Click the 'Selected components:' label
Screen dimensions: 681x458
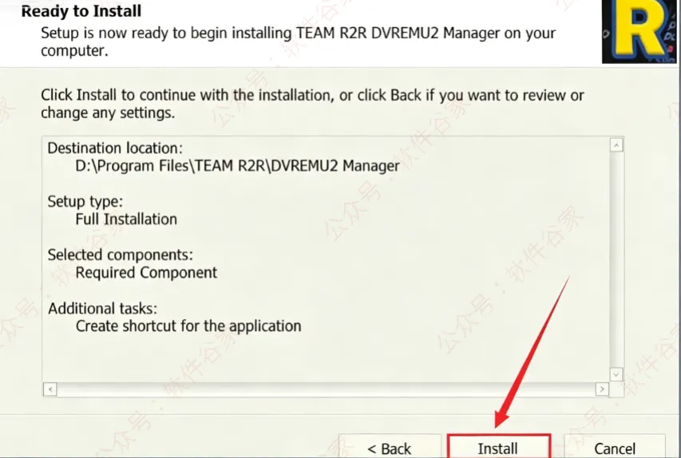click(121, 255)
